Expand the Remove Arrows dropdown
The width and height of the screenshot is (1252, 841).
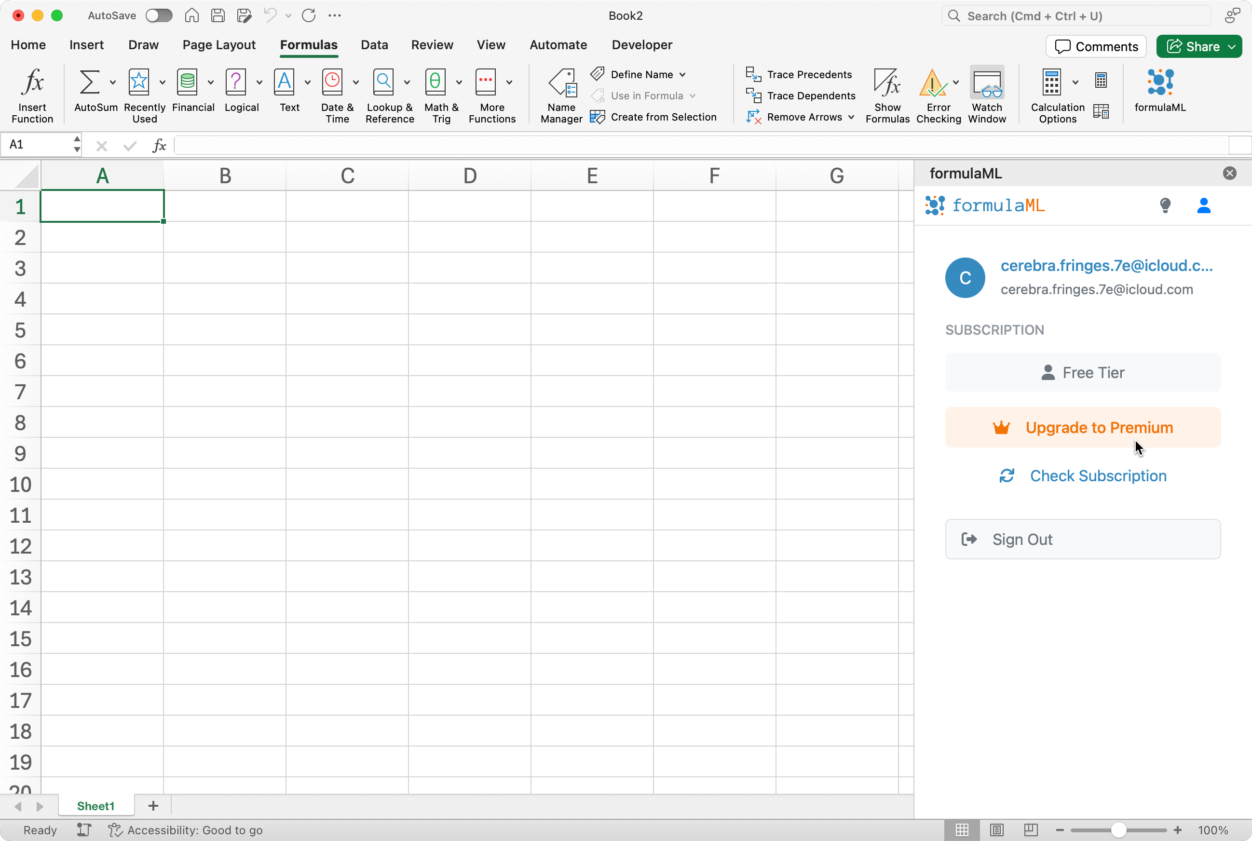point(851,117)
